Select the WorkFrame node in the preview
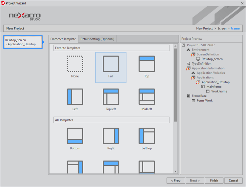Screen dimensions: 246x187 (x=219, y=91)
